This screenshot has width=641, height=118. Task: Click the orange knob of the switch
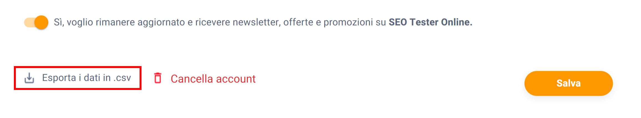[42, 22]
